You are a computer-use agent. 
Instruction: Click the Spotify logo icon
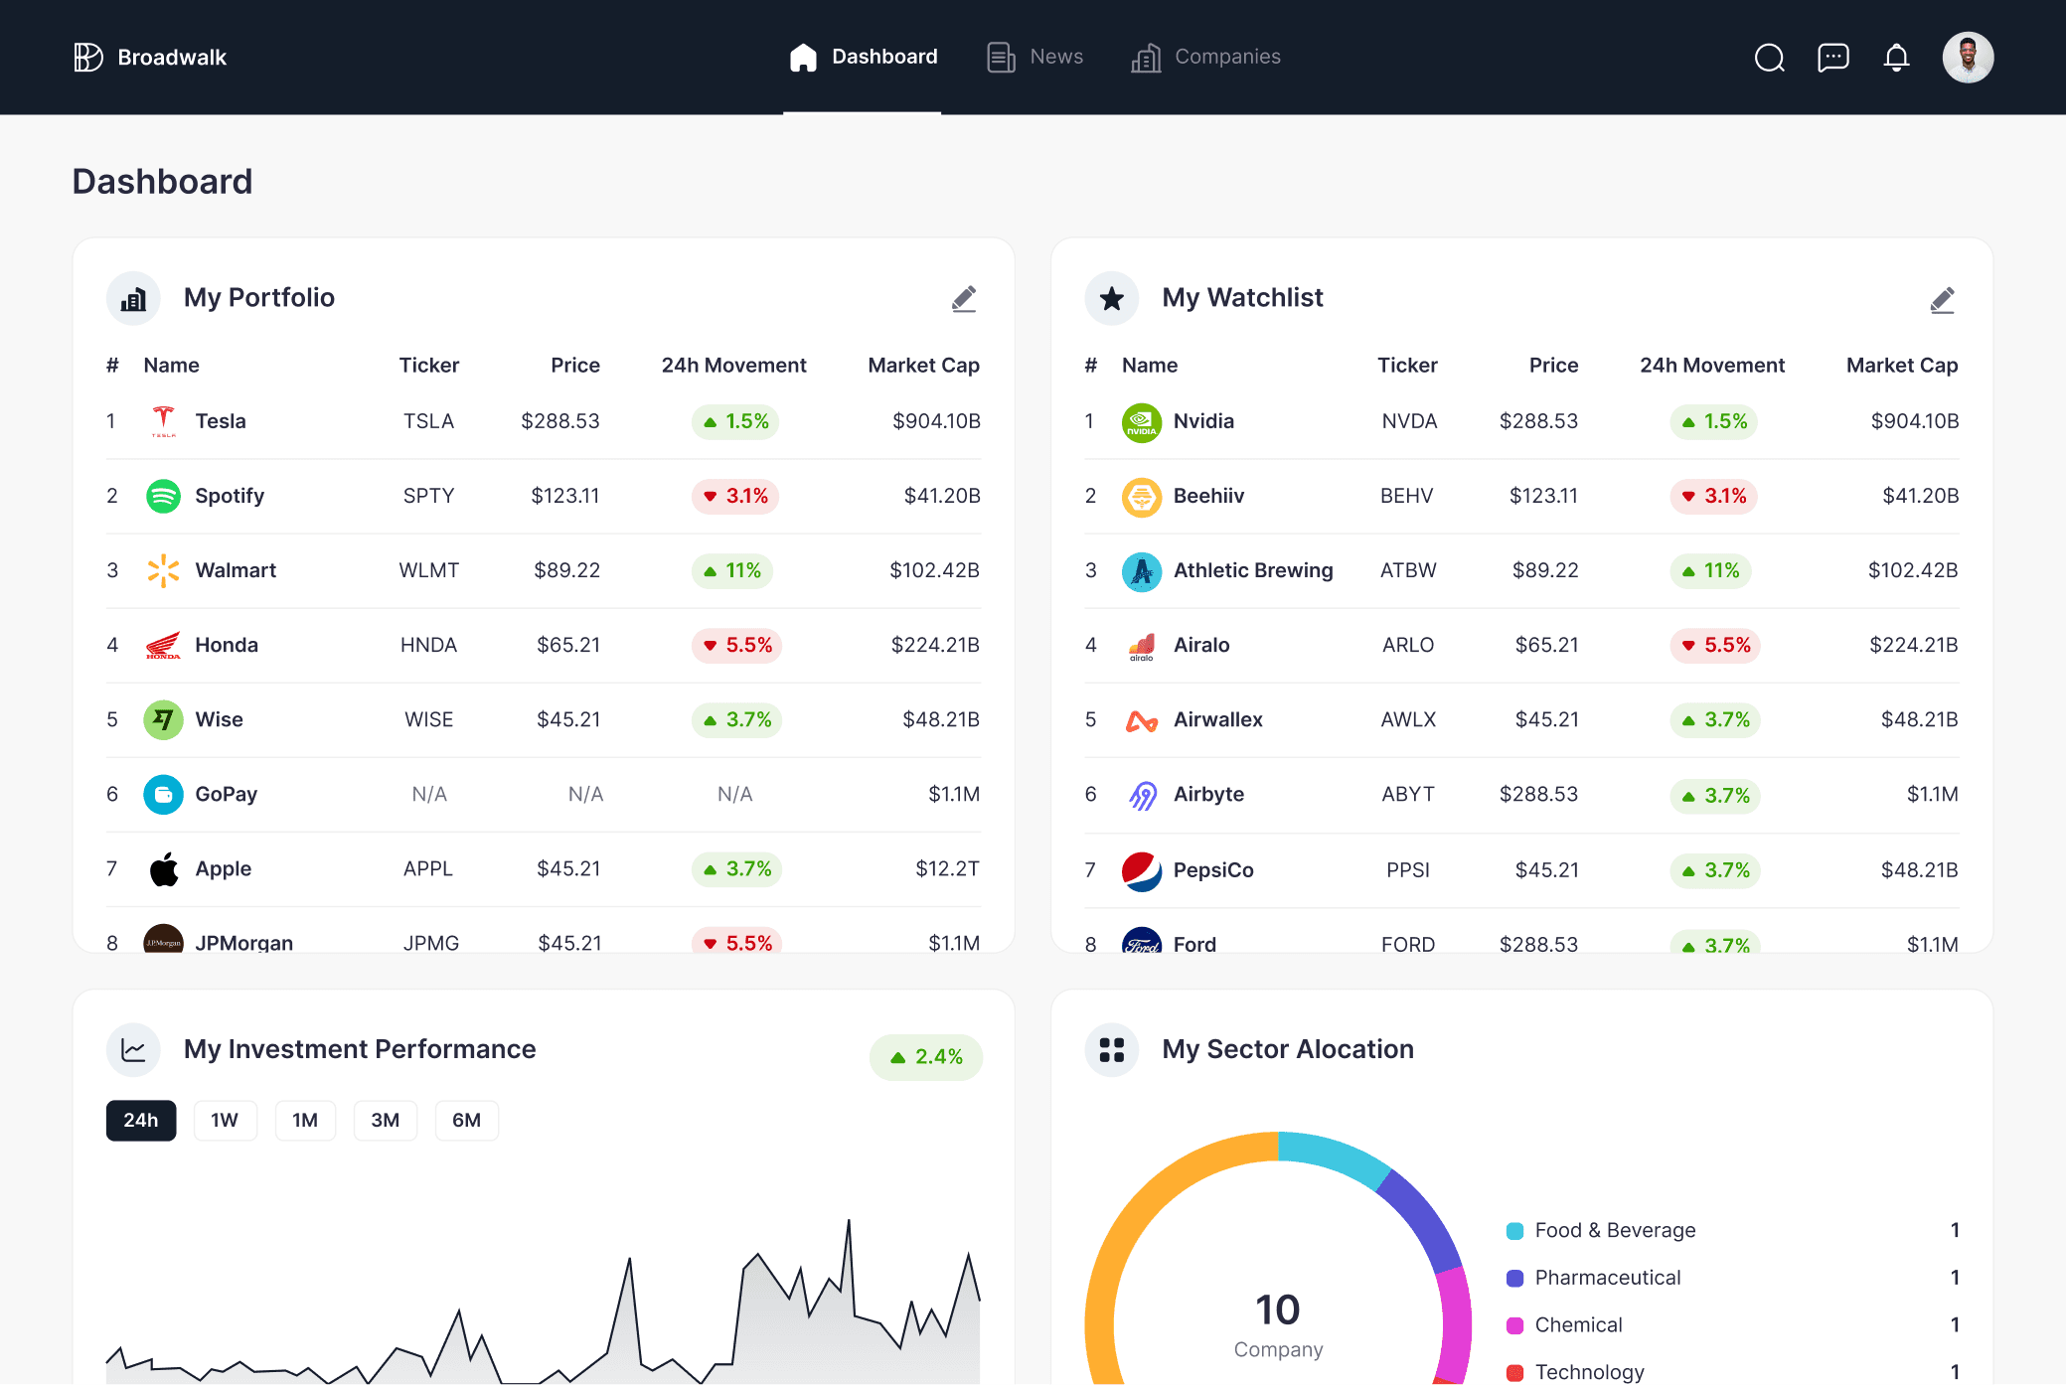coord(163,496)
